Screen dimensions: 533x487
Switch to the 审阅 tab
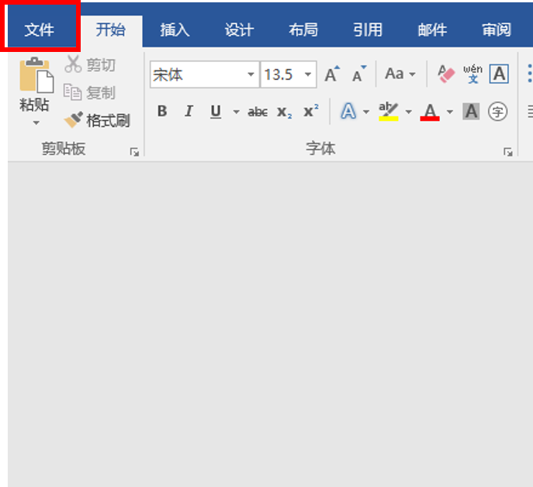tap(497, 30)
